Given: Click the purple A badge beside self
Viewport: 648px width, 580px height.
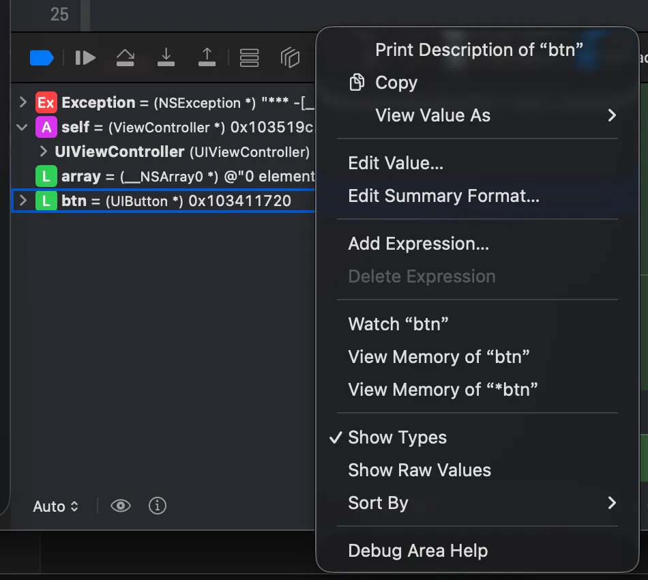Looking at the screenshot, I should click(x=46, y=127).
